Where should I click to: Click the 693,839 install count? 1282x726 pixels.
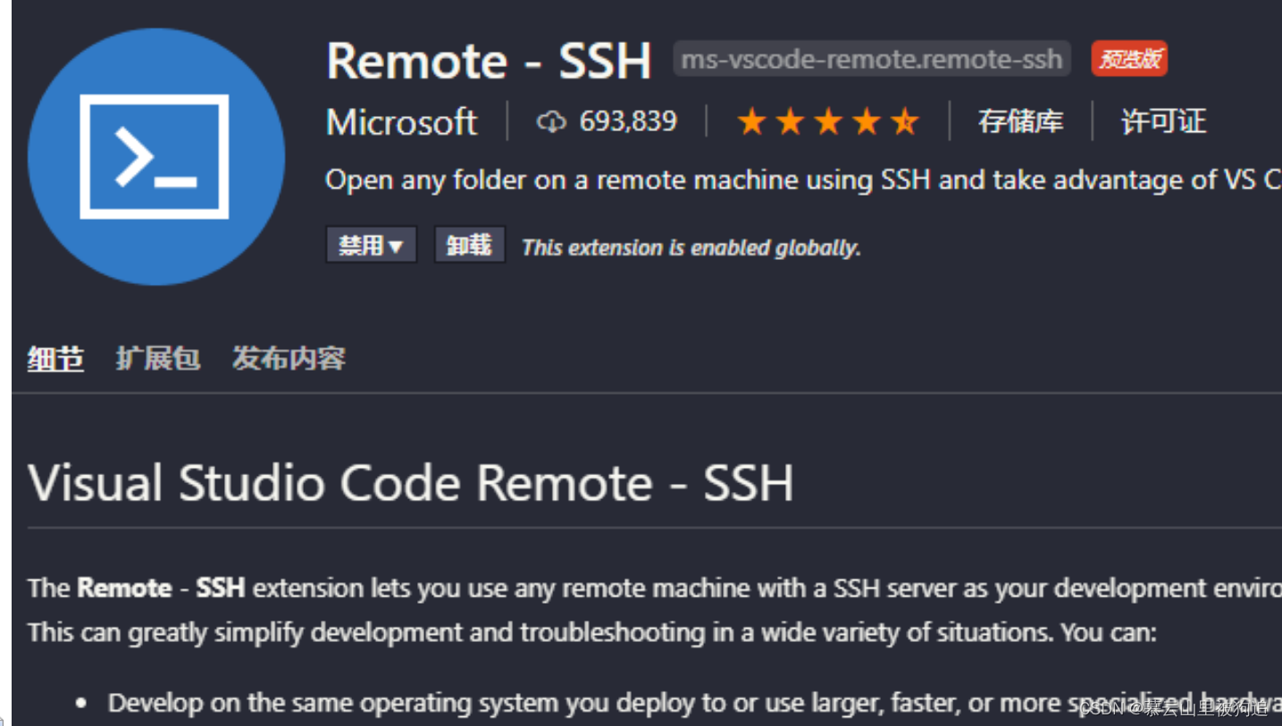(x=628, y=121)
